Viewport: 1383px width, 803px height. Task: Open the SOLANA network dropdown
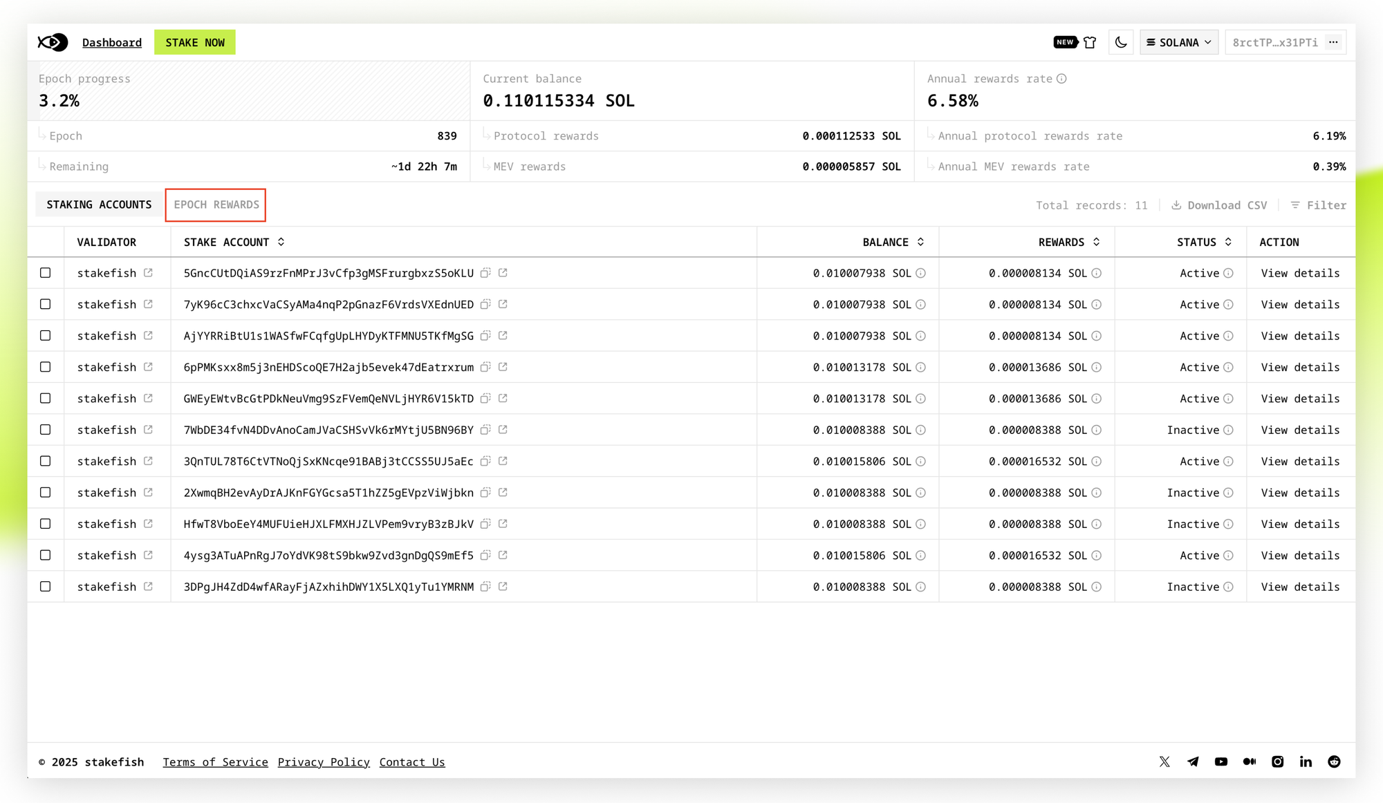1179,42
